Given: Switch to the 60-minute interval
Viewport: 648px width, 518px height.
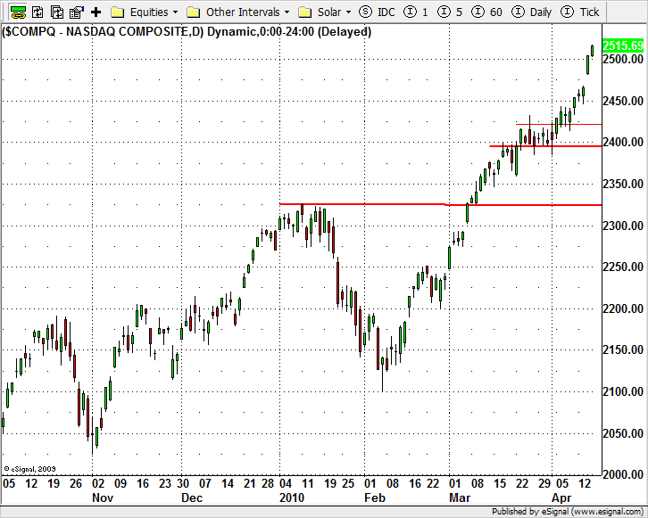Looking at the screenshot, I should pyautogui.click(x=486, y=12).
